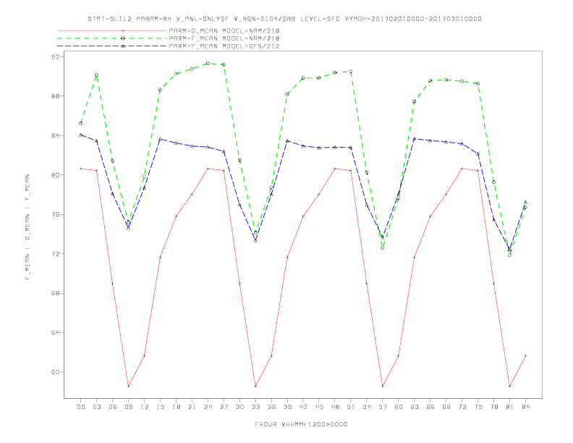Click green NAM circle marker at hour 03
The height and width of the screenshot is (443, 573).
(x=96, y=75)
